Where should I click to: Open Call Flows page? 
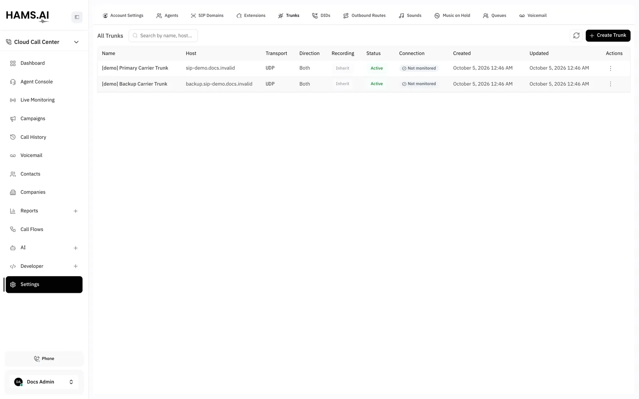click(44, 229)
